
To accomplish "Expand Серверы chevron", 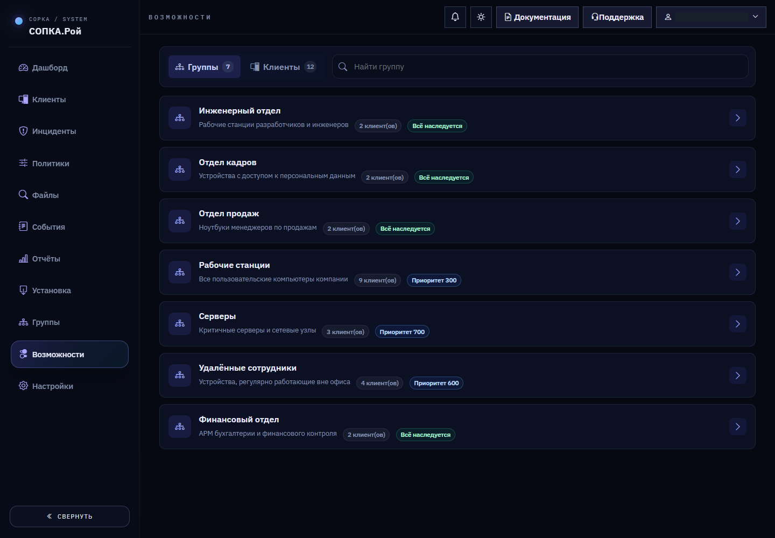I will [x=738, y=324].
